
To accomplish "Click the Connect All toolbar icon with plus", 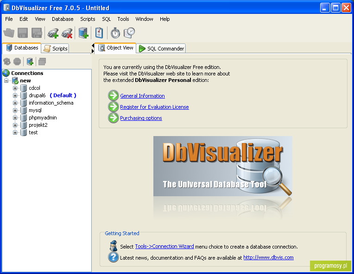I will [53, 33].
